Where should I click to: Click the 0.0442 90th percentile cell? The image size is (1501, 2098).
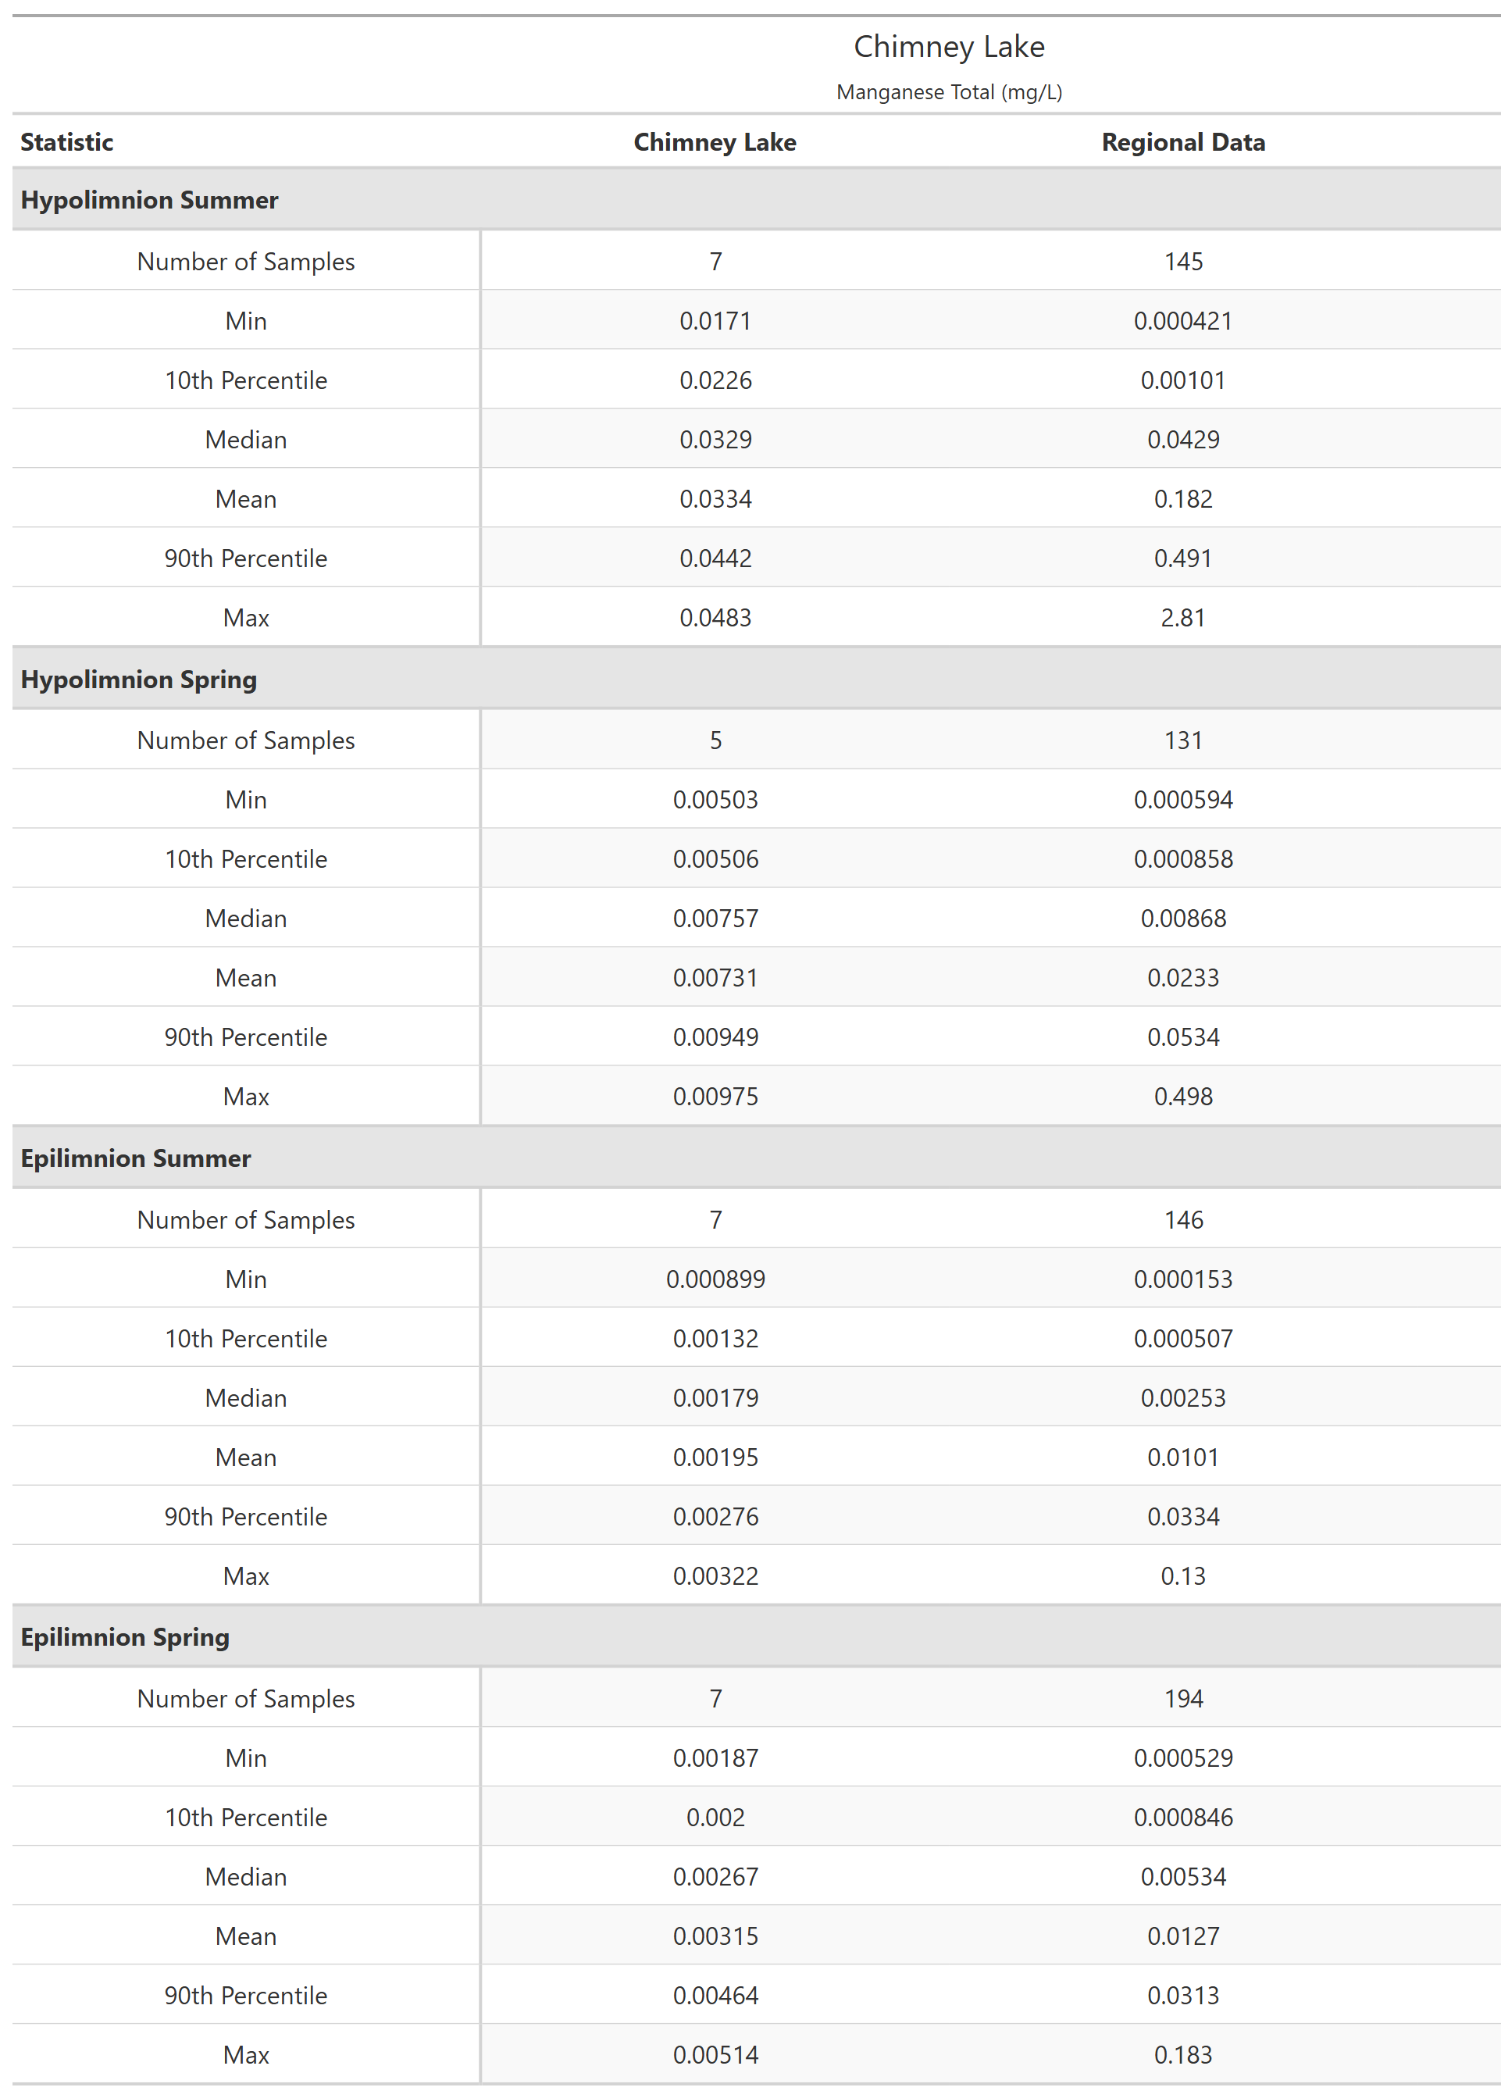click(715, 558)
